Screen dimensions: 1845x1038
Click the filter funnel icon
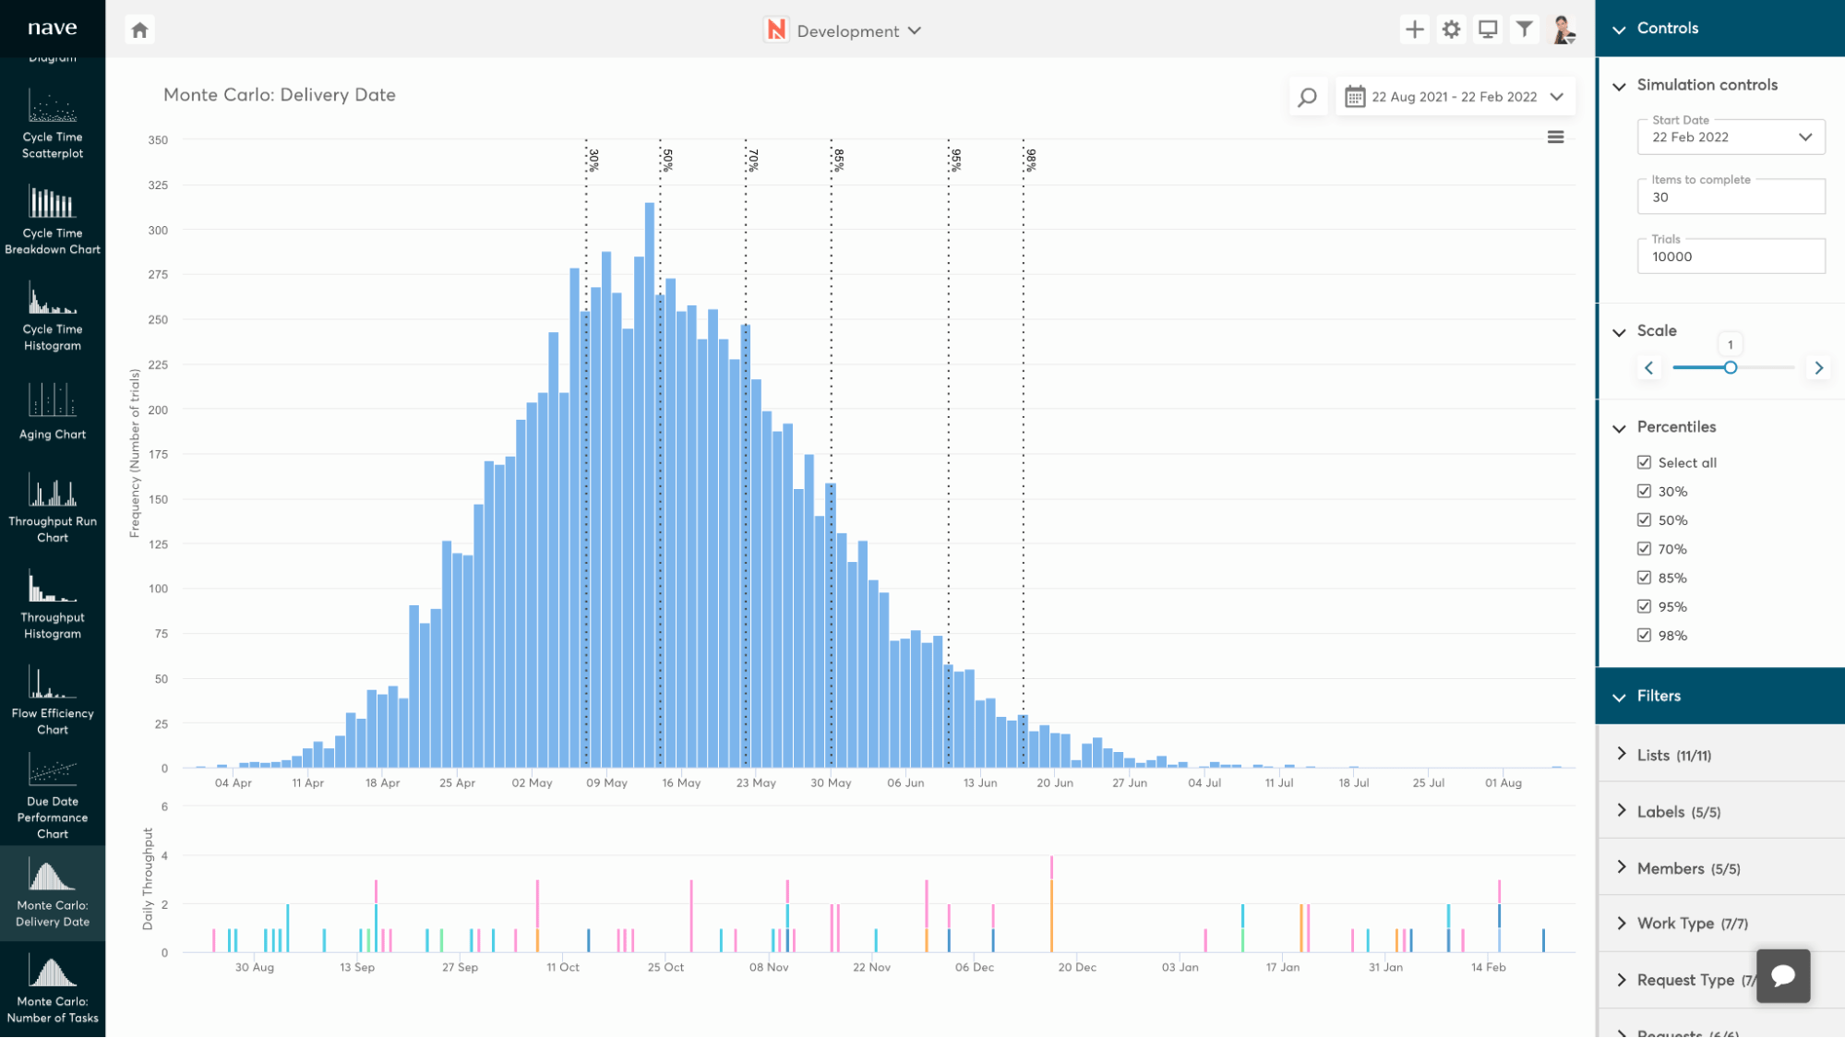point(1525,30)
